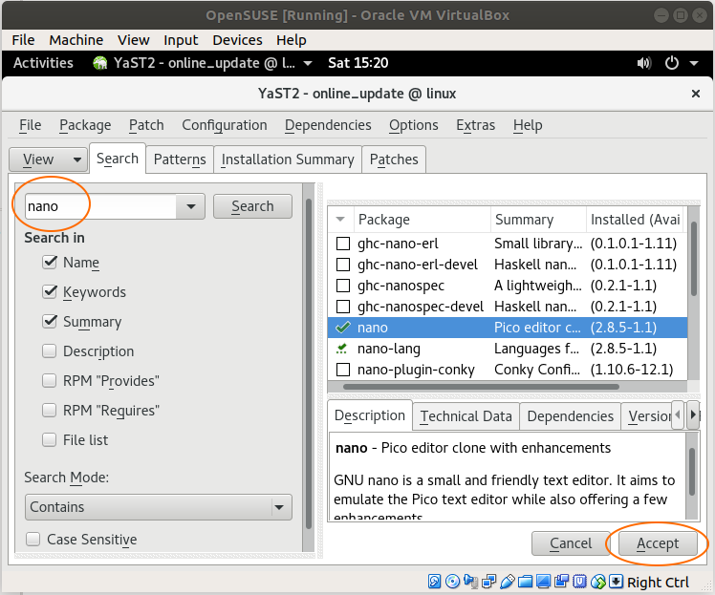The height and width of the screenshot is (595, 715).
Task: Click the VirtualBox CPU virtualization icon
Action: [579, 582]
